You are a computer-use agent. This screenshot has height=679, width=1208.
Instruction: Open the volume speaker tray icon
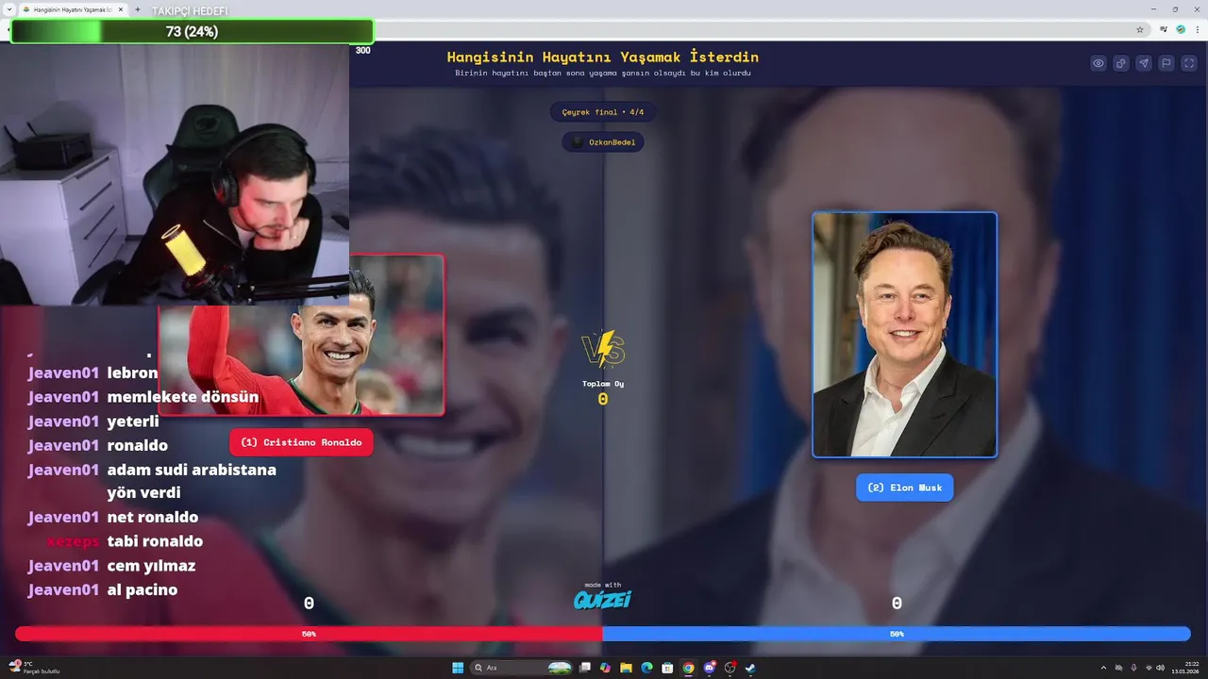click(1161, 668)
